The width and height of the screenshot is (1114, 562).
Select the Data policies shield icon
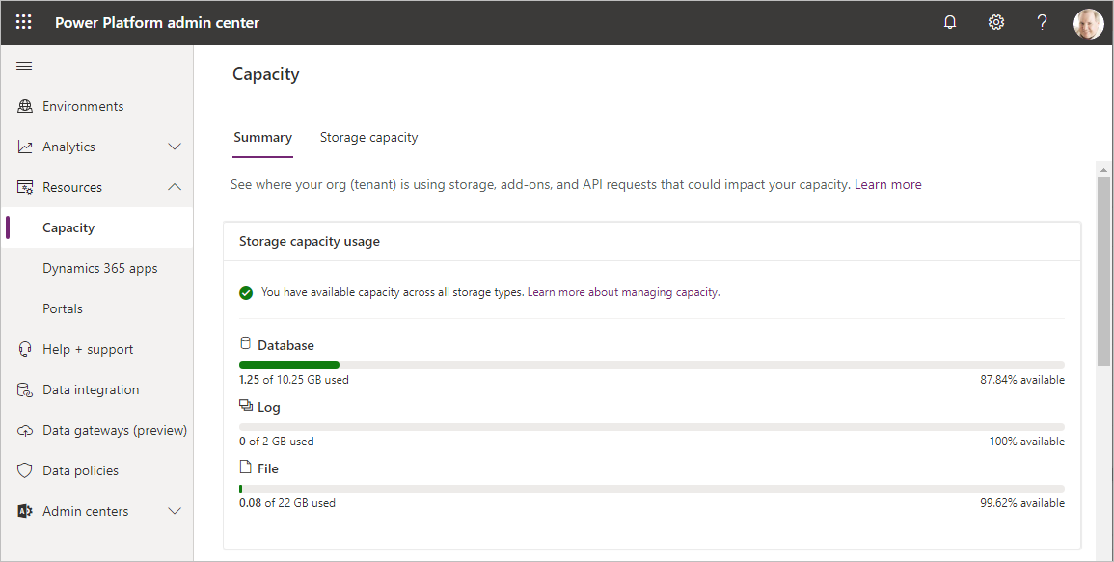pos(24,470)
